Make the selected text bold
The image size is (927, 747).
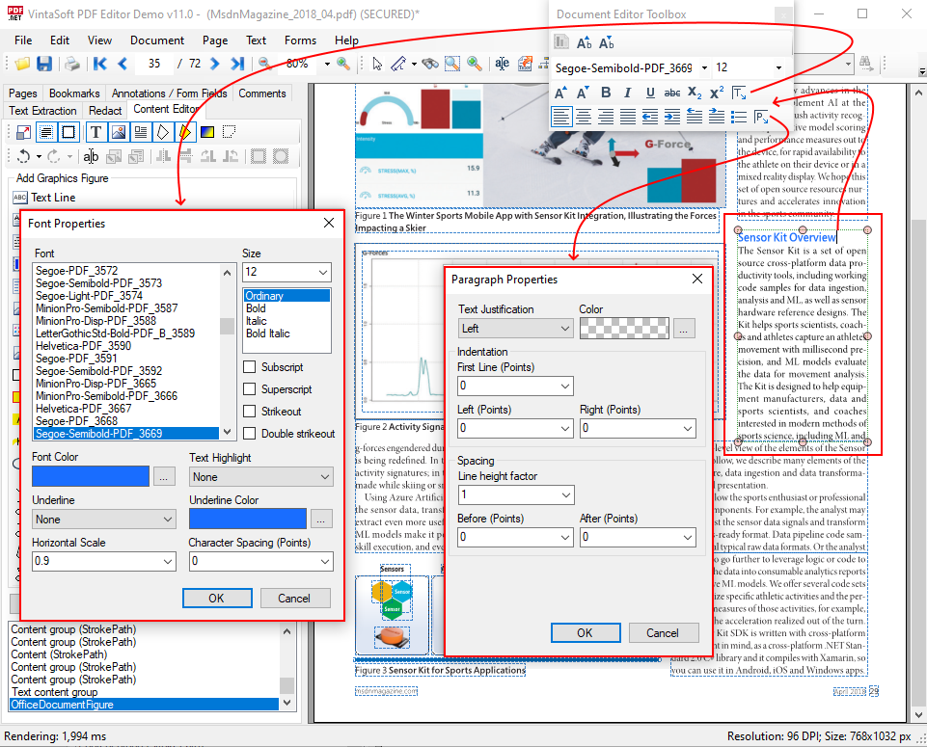(606, 93)
